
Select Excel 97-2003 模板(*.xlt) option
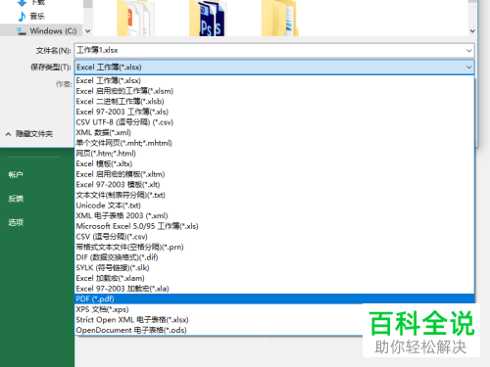pyautogui.click(x=274, y=185)
